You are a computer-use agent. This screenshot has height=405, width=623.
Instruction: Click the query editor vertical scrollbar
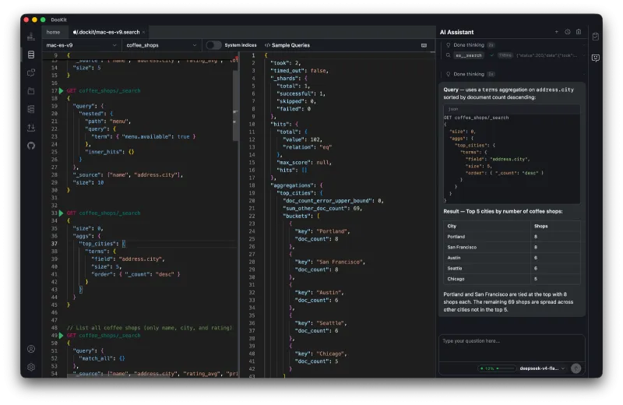[235, 105]
